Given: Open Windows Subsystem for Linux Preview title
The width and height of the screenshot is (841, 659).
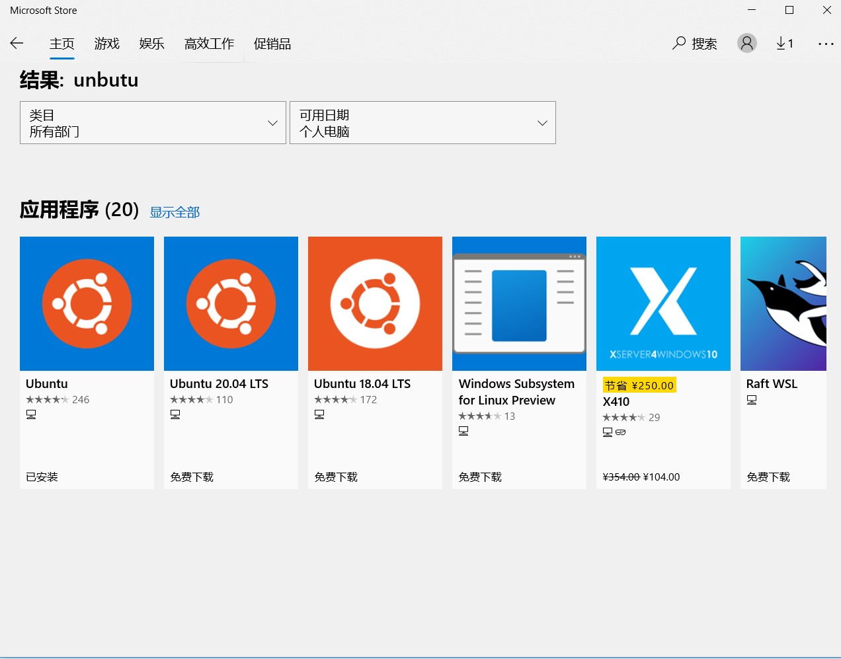Looking at the screenshot, I should point(516,392).
